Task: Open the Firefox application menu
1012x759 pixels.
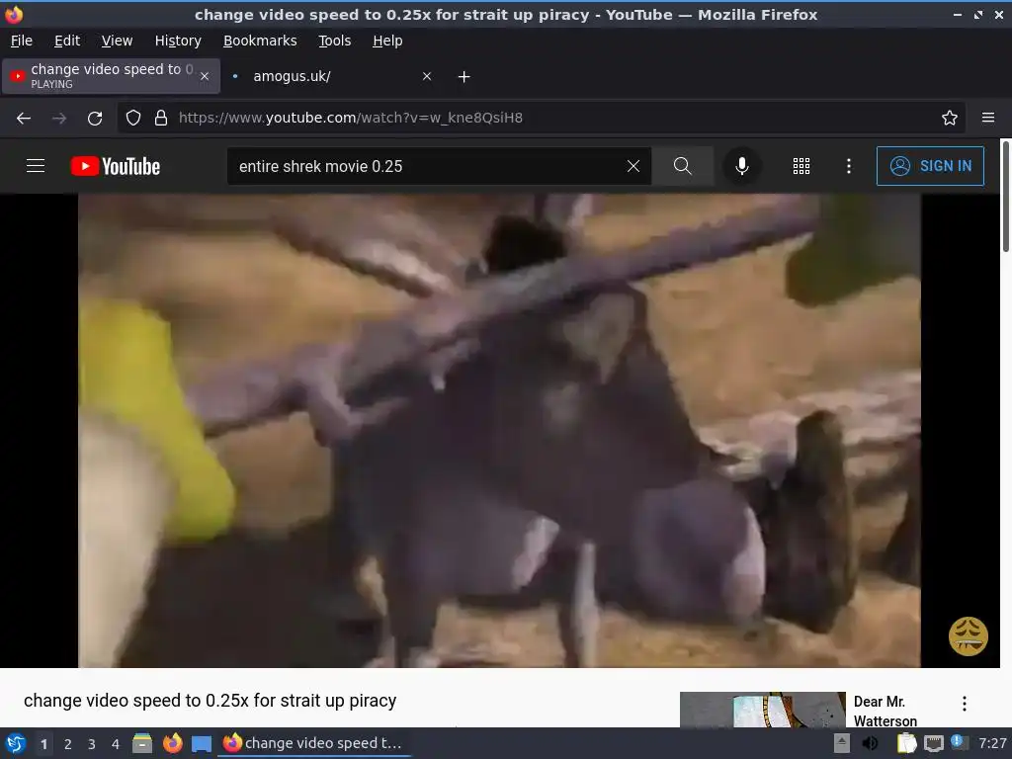Action: click(988, 118)
